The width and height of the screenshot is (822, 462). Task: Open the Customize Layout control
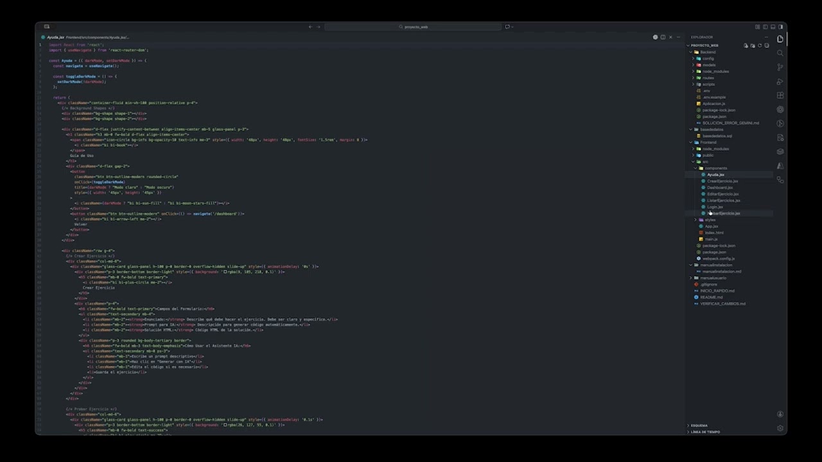[x=758, y=27]
